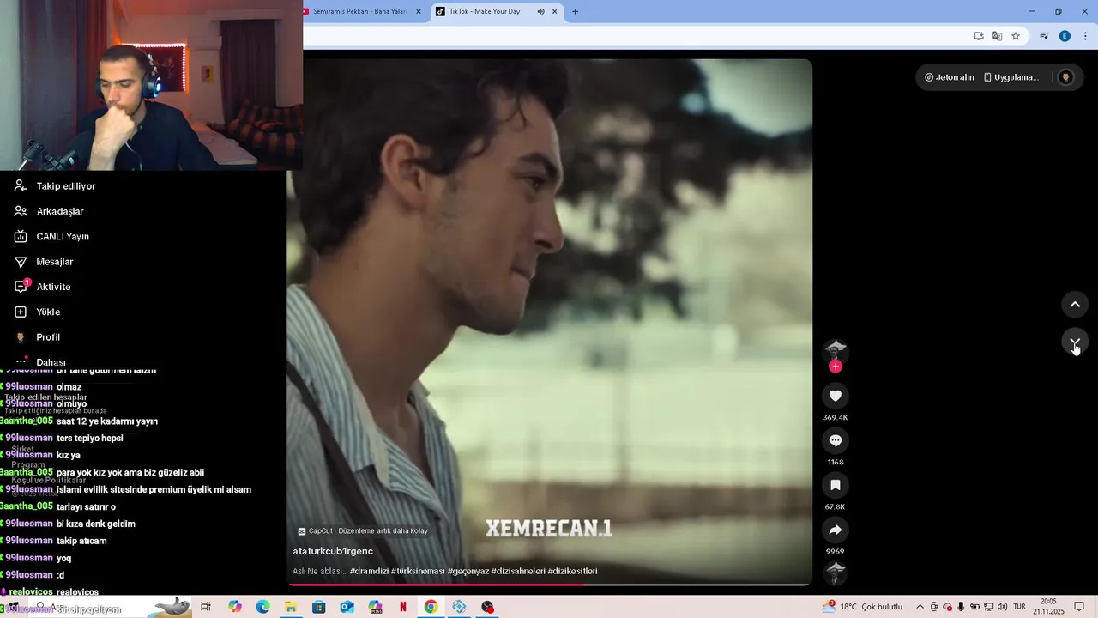Open Outlook from the taskbar
1098x618 pixels.
pyautogui.click(x=347, y=607)
